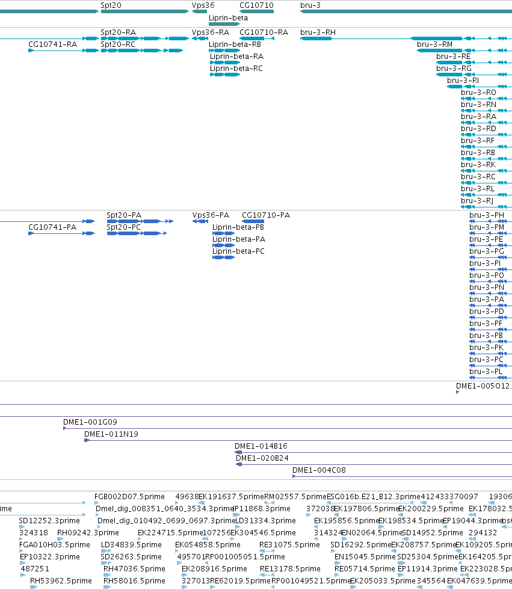Screen dimensions: 512x590
Task: Click the CG10710 gene glyph
Action: (257, 11)
